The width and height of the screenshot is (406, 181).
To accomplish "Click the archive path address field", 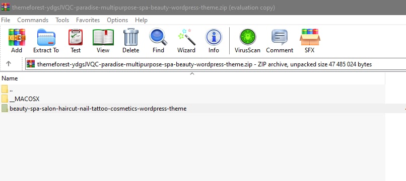I will pos(216,64).
